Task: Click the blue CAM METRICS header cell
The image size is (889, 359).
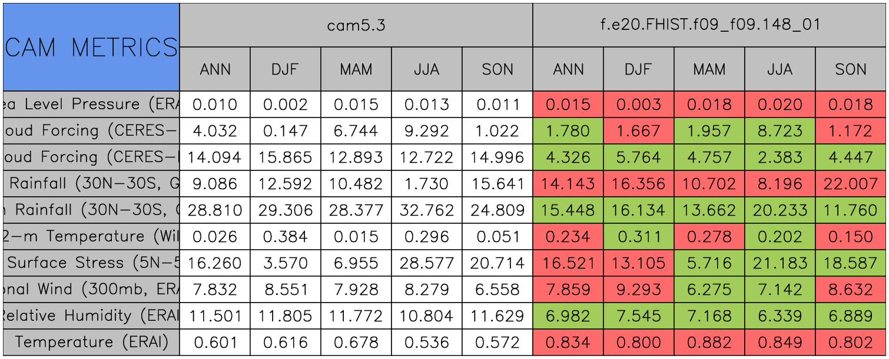Action: (91, 47)
